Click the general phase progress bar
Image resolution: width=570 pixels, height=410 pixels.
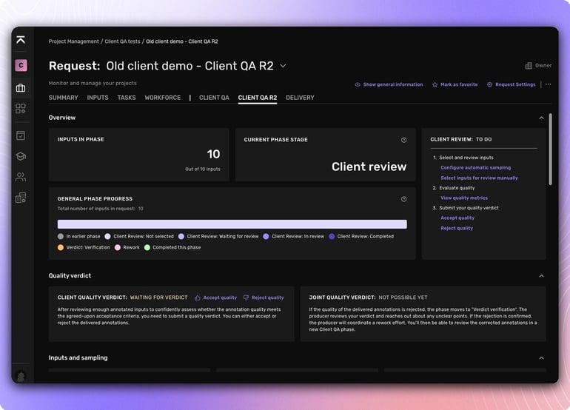click(x=232, y=224)
